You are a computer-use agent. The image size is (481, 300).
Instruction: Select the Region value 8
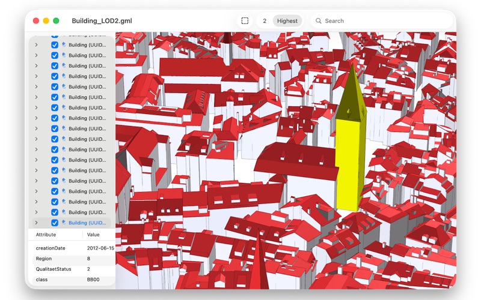pyautogui.click(x=88, y=259)
